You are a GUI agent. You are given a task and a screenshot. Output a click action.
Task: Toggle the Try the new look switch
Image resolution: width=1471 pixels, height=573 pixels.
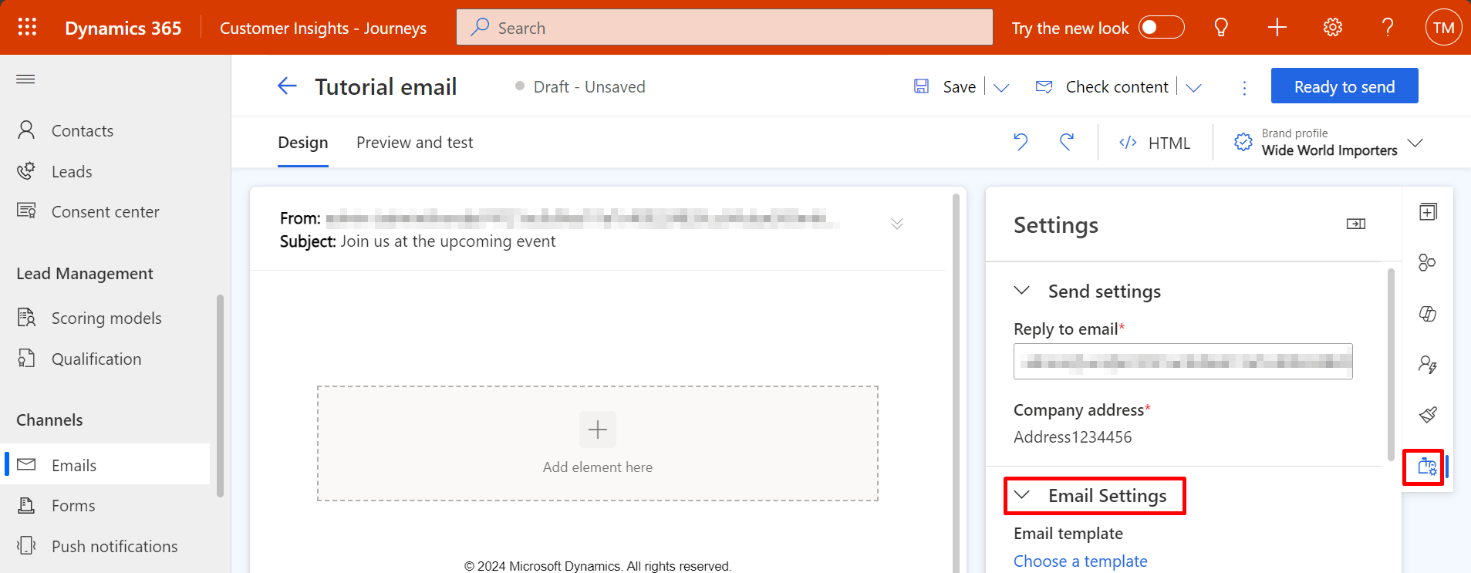(1162, 28)
